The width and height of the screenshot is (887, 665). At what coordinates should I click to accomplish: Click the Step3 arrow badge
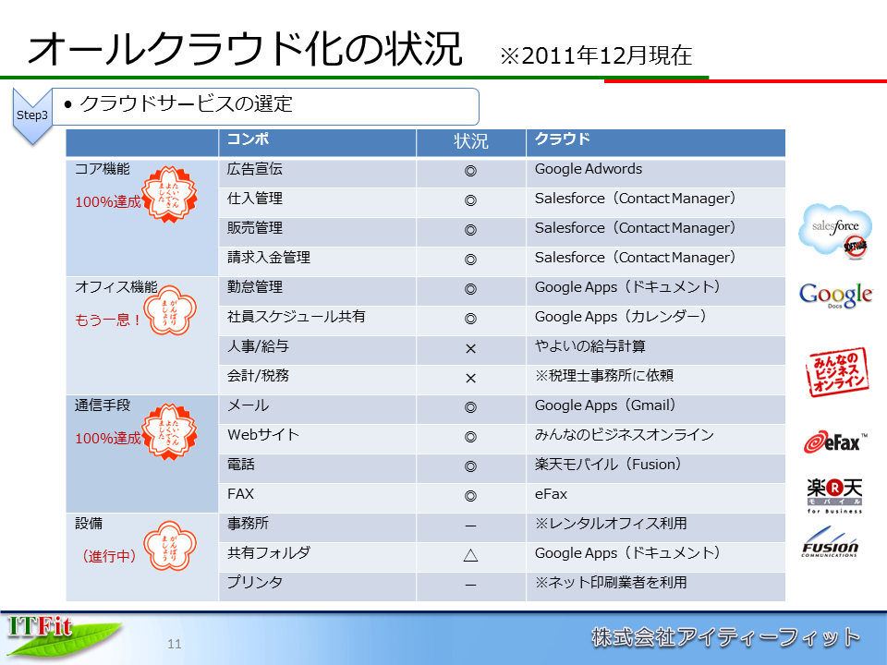(32, 116)
